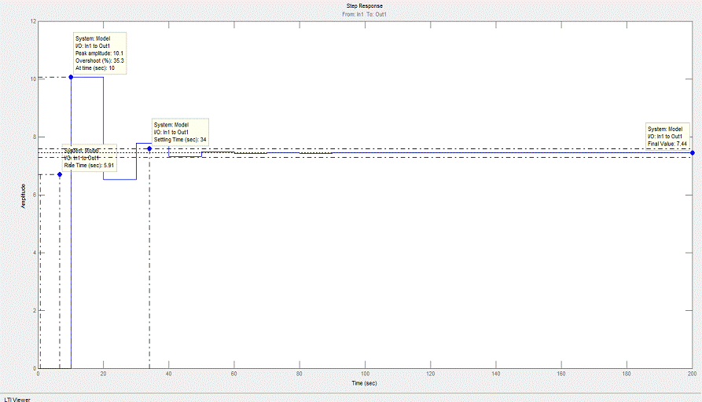Screen dimensions: 702x402
Task: Click the 200 tick label on time axis
Action: (x=691, y=375)
